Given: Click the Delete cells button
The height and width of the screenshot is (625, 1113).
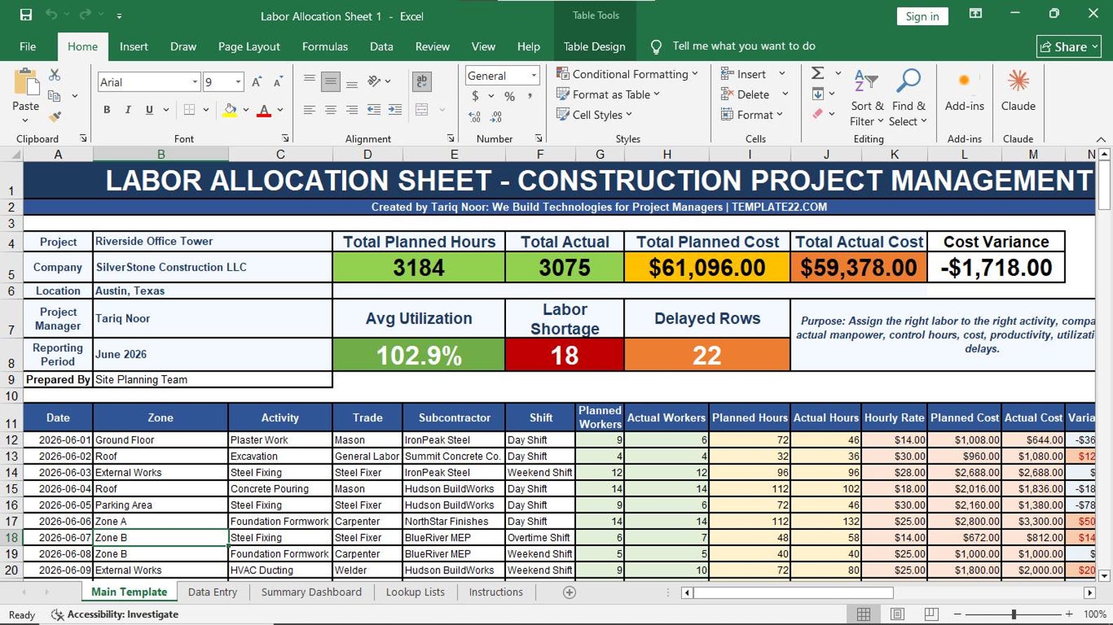Looking at the screenshot, I should (745, 94).
